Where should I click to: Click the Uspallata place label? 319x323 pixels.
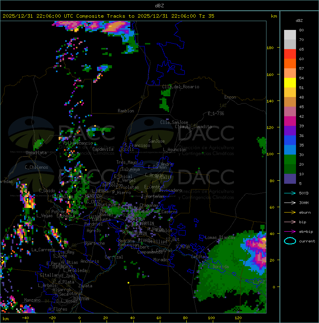36,153
